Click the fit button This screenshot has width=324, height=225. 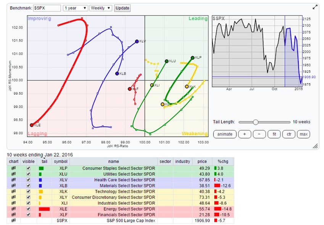pos(274,134)
